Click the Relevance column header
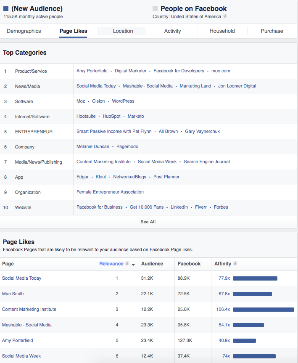This screenshot has width=298, height=363. click(x=111, y=264)
